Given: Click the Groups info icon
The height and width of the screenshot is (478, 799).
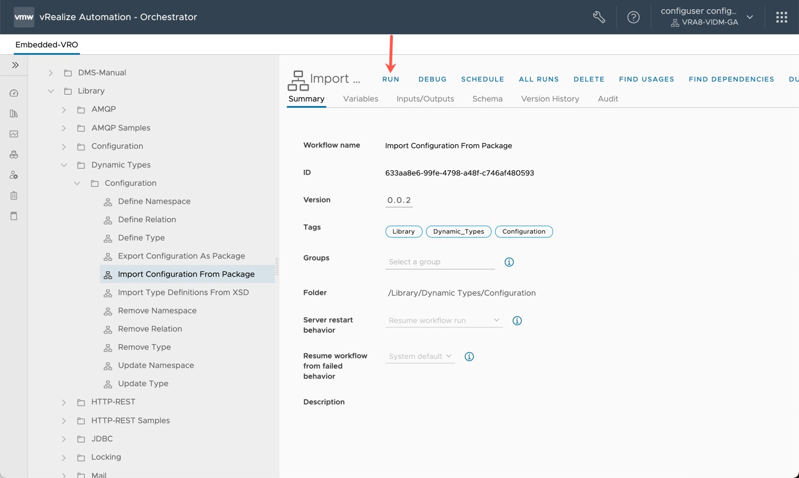Looking at the screenshot, I should tap(509, 262).
